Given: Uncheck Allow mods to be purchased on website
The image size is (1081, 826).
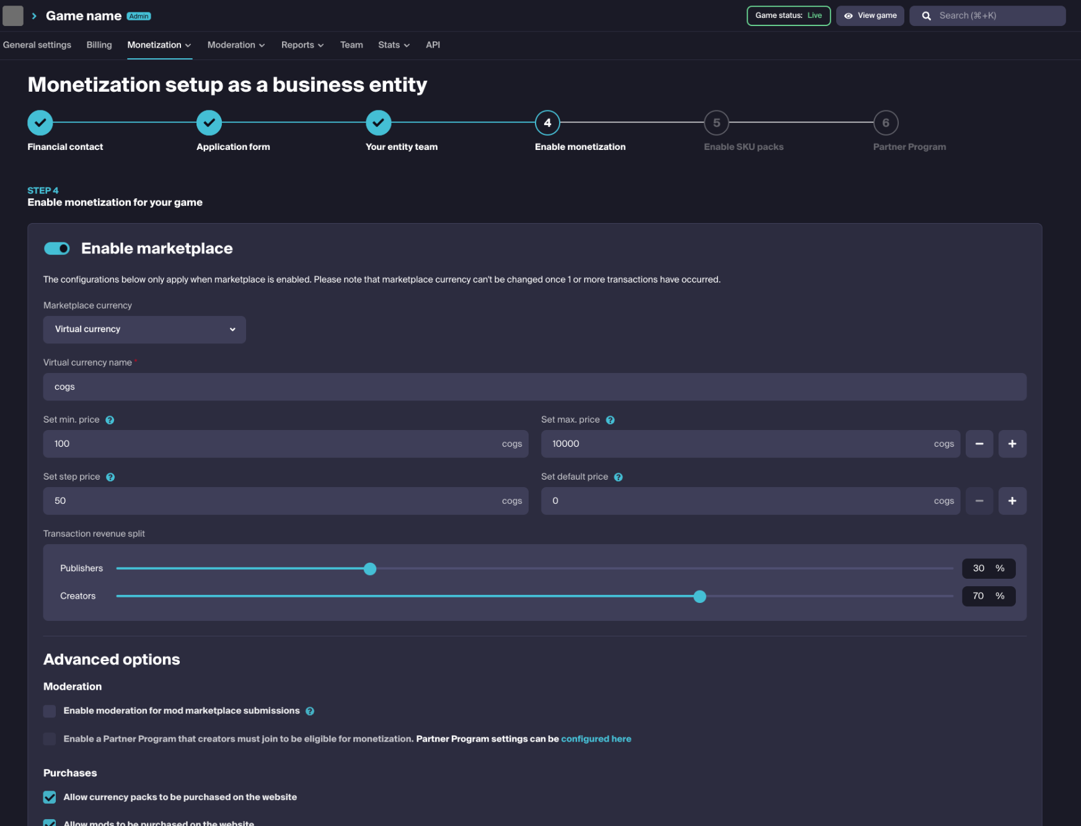Looking at the screenshot, I should pos(50,823).
